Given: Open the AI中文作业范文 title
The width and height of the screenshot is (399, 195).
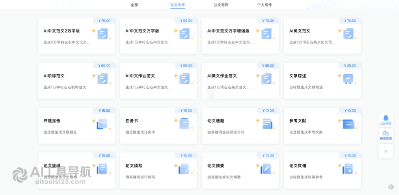Looking at the screenshot, I should point(140,76).
